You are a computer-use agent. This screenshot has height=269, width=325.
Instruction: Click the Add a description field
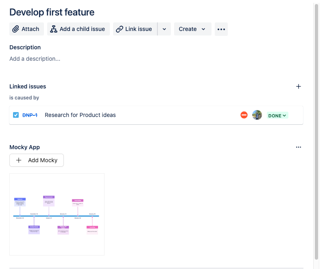click(35, 59)
